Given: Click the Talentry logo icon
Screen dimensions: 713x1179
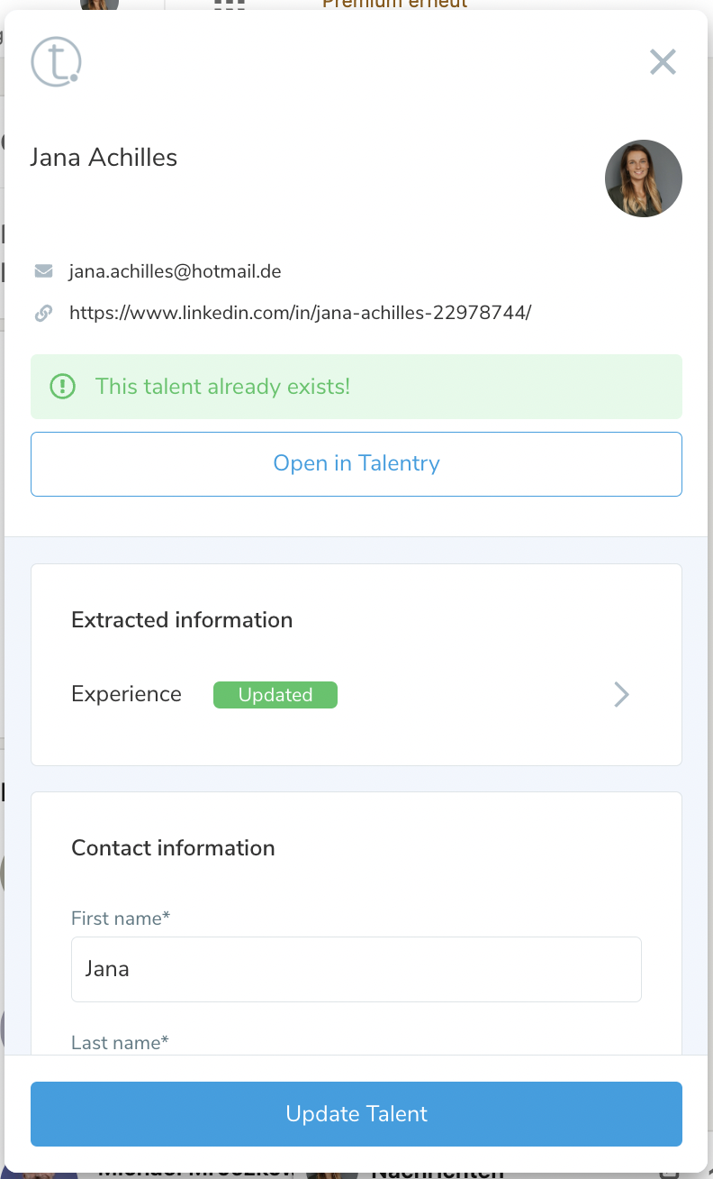Looking at the screenshot, I should pyautogui.click(x=56, y=62).
